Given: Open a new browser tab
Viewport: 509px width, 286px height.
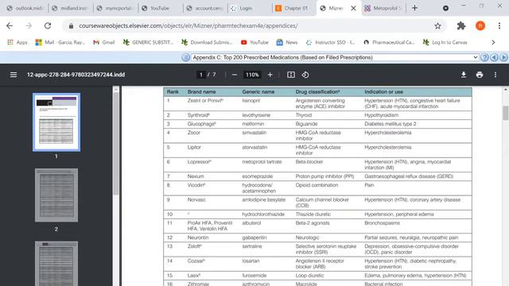Looking at the screenshot, I should coord(414,8).
